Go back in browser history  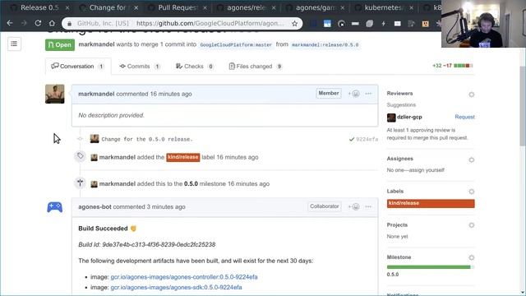pyautogui.click(x=10, y=23)
